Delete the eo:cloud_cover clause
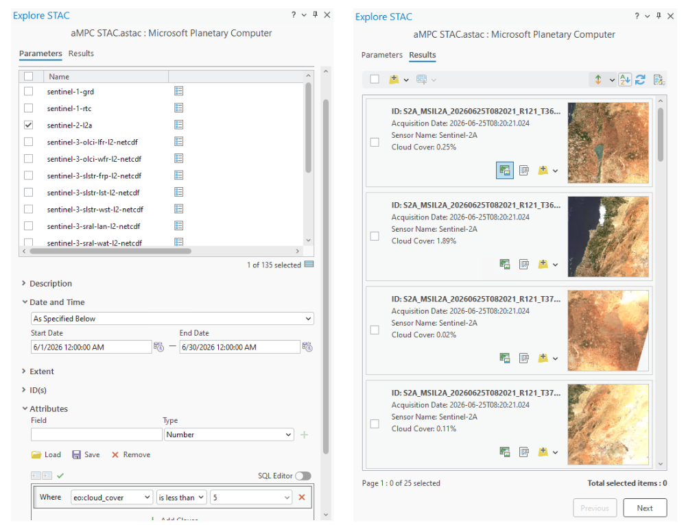This screenshot has height=525, width=686. pos(302,498)
